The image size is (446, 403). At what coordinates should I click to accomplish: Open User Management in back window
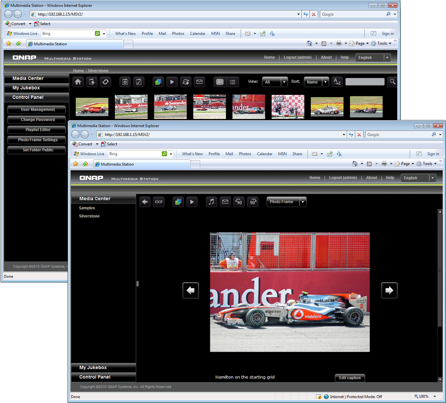[37, 110]
